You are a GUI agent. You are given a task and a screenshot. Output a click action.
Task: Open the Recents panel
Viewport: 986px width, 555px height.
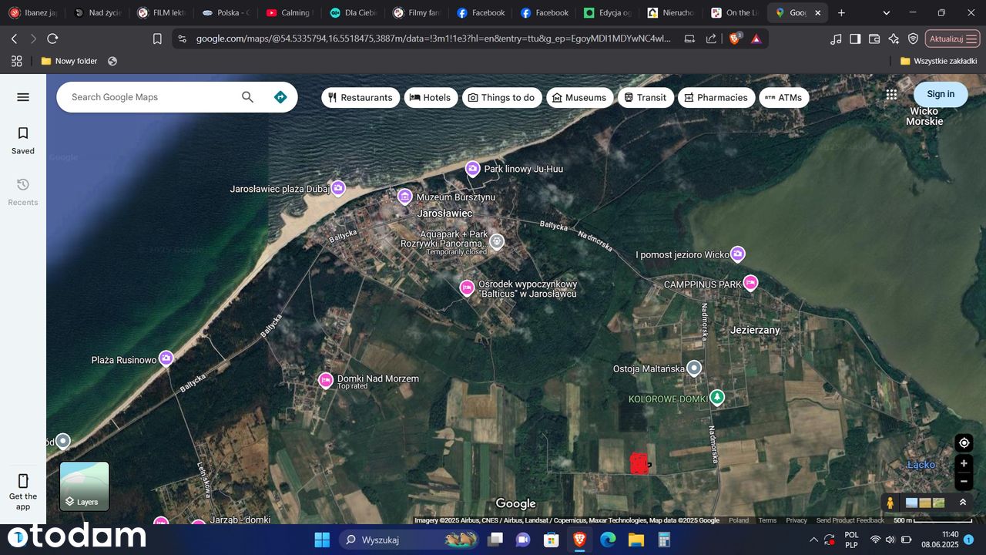[23, 192]
